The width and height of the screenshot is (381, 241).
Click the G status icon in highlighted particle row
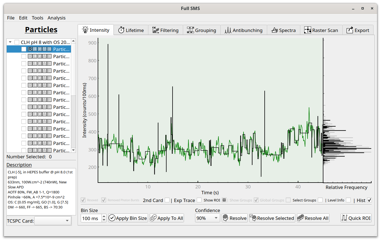40,49
